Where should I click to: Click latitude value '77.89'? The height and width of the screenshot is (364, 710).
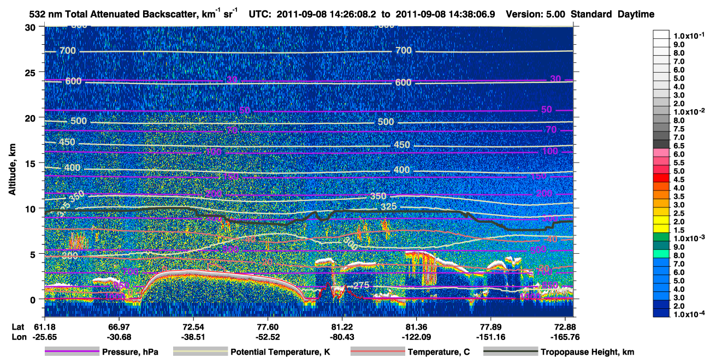click(x=490, y=327)
